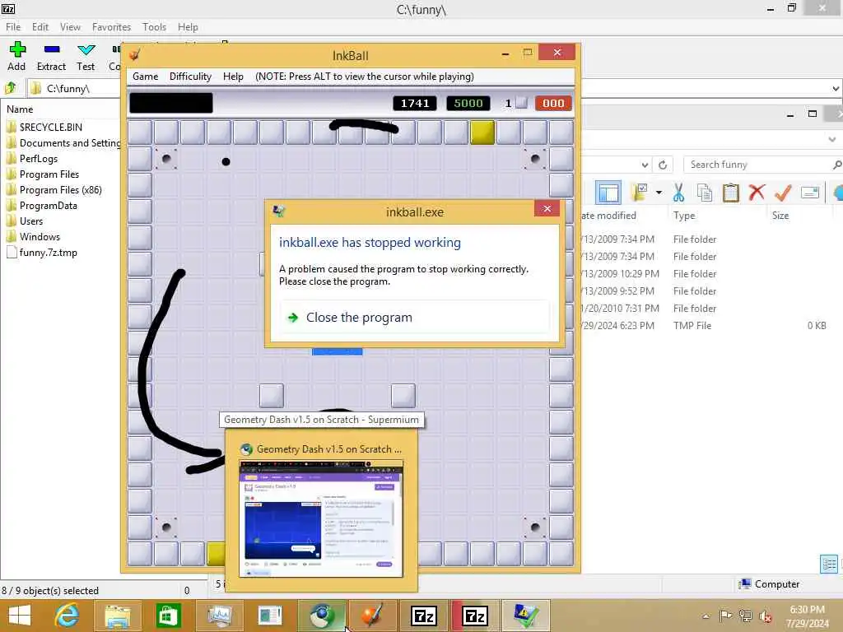Open 7-Zip Tools menu
Viewport: 843px width, 632px height.
point(154,27)
